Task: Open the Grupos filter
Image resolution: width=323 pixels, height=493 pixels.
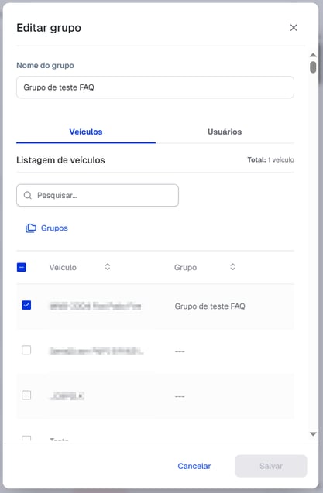Action: (46, 228)
